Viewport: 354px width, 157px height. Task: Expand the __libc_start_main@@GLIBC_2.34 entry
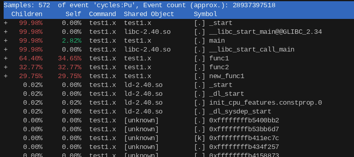point(6,32)
